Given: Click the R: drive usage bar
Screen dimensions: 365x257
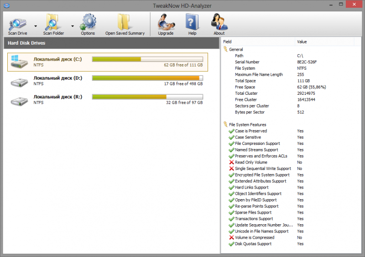Looking at the screenshot, I should pyautogui.click(x=147, y=97).
